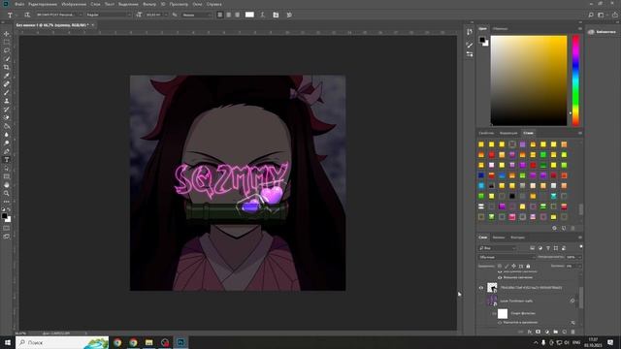Viewport: 621px width, 349px height.
Task: Select the Crop tool
Action: (7, 67)
